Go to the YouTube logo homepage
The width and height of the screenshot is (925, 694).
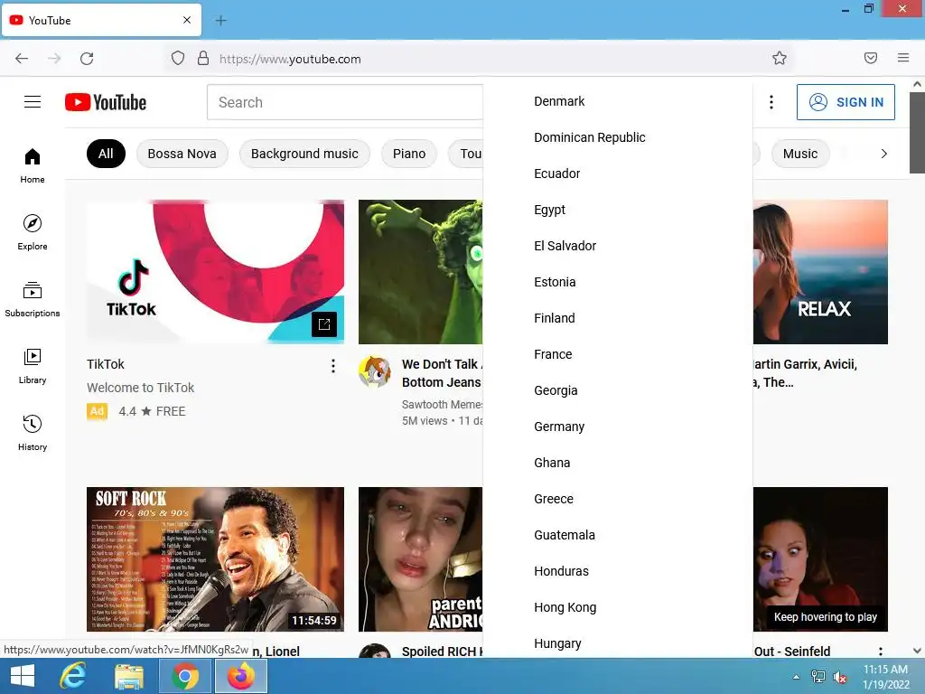click(106, 102)
